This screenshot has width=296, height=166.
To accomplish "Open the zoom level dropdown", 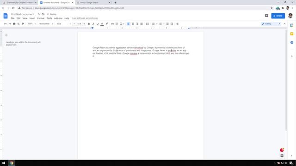I will (32, 24).
